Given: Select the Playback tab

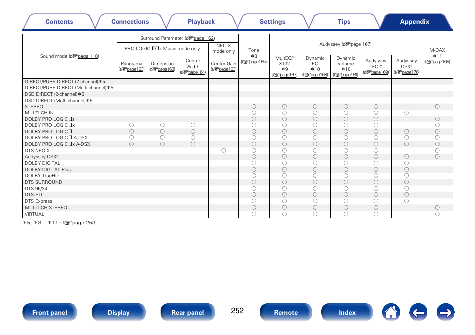Looking at the screenshot, I should click(x=201, y=22).
